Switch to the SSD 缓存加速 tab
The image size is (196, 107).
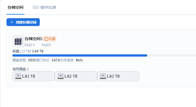point(44,8)
